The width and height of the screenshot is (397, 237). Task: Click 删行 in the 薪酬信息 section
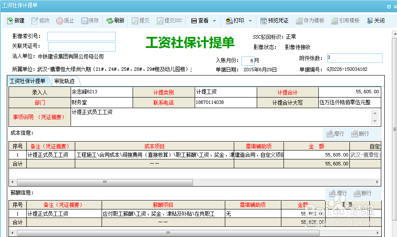pyautogui.click(x=362, y=193)
